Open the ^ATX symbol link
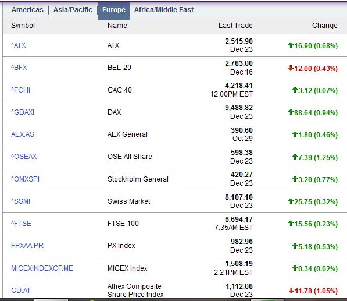The width and height of the screenshot is (347, 301). pos(19,45)
